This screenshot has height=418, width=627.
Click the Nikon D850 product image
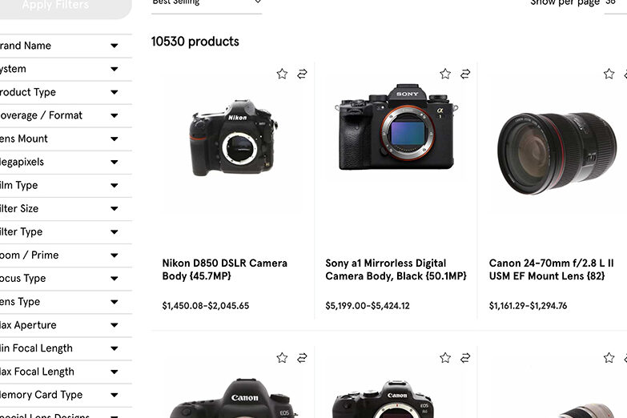point(233,138)
